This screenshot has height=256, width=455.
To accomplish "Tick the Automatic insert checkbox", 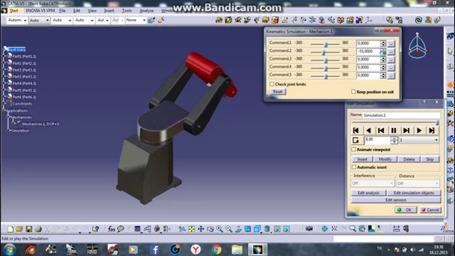I will [354, 167].
